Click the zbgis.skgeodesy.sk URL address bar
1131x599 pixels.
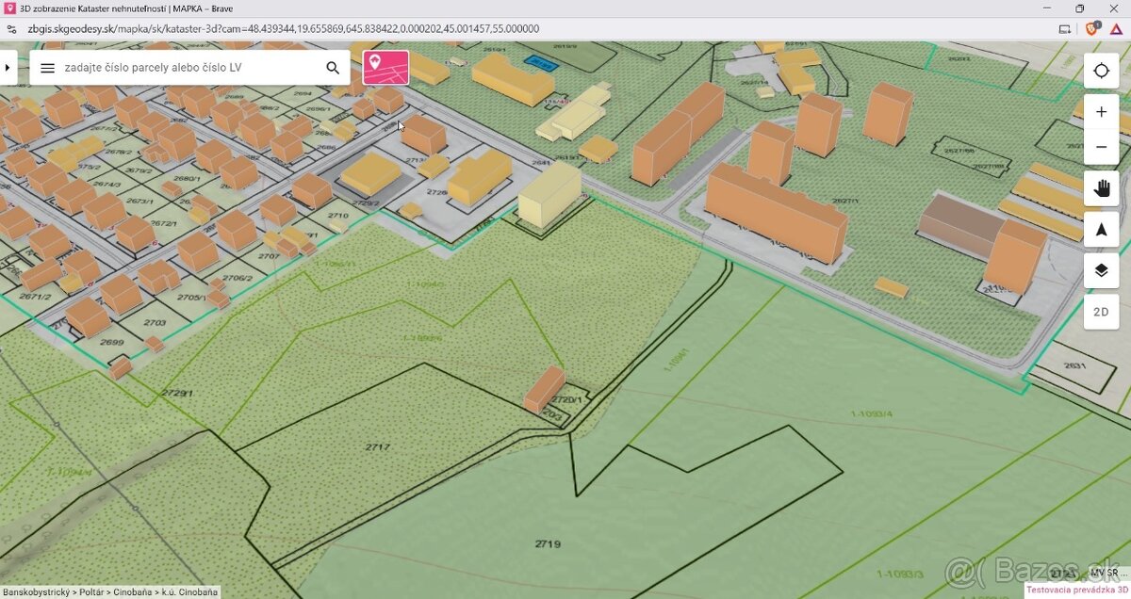pyautogui.click(x=283, y=28)
